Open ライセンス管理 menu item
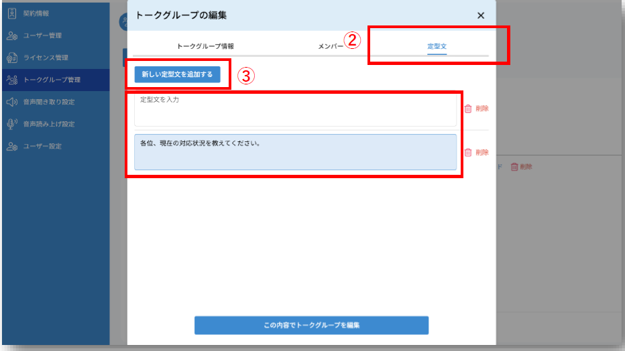 click(x=56, y=58)
